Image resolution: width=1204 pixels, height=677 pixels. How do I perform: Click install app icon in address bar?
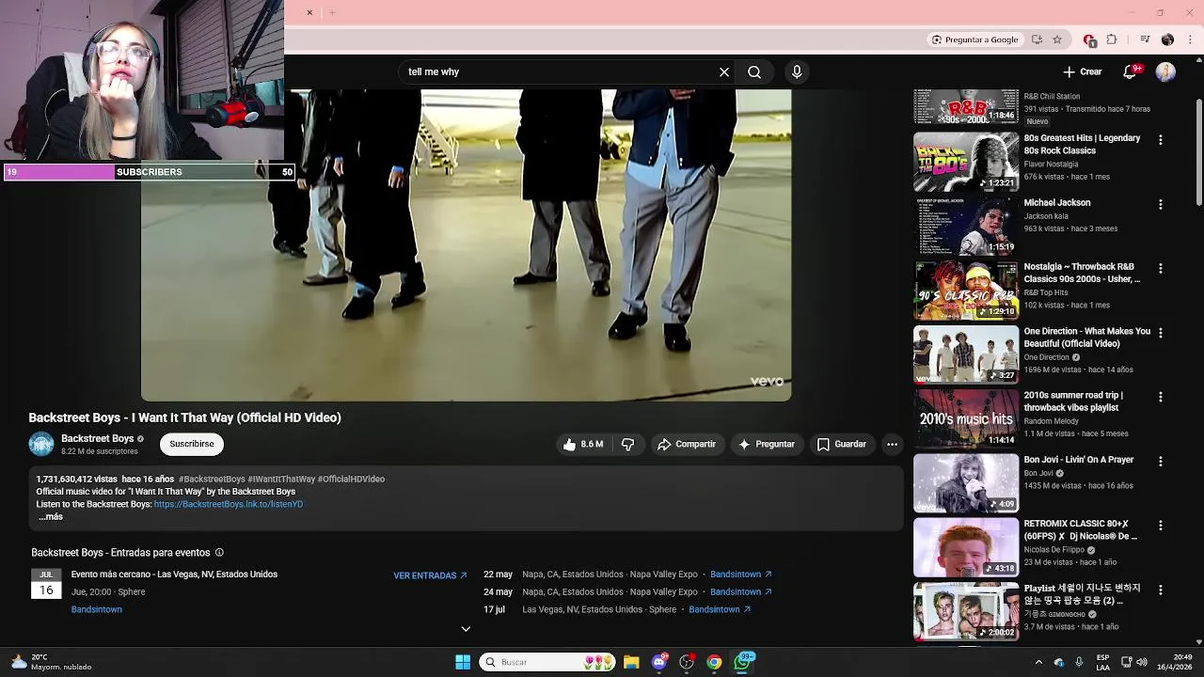click(x=1037, y=39)
